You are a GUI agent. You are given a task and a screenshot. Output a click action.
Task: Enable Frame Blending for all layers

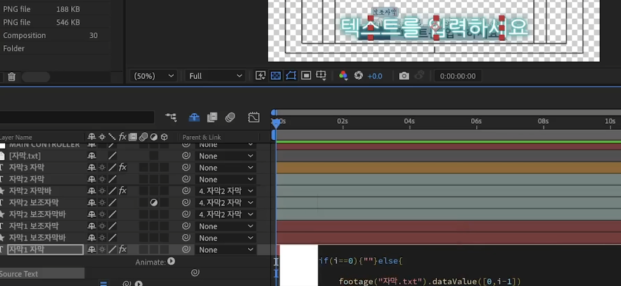212,117
